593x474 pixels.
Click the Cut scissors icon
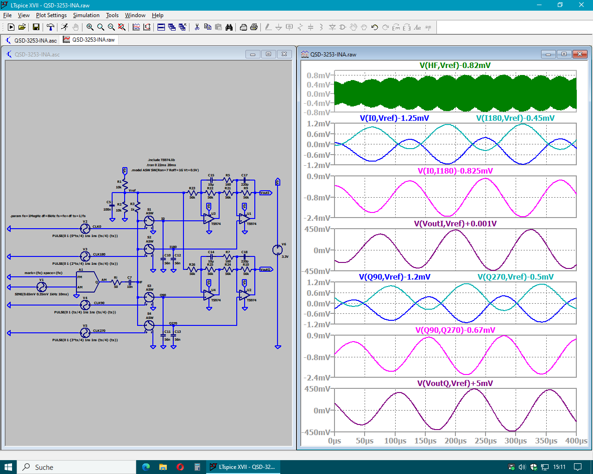click(x=197, y=27)
